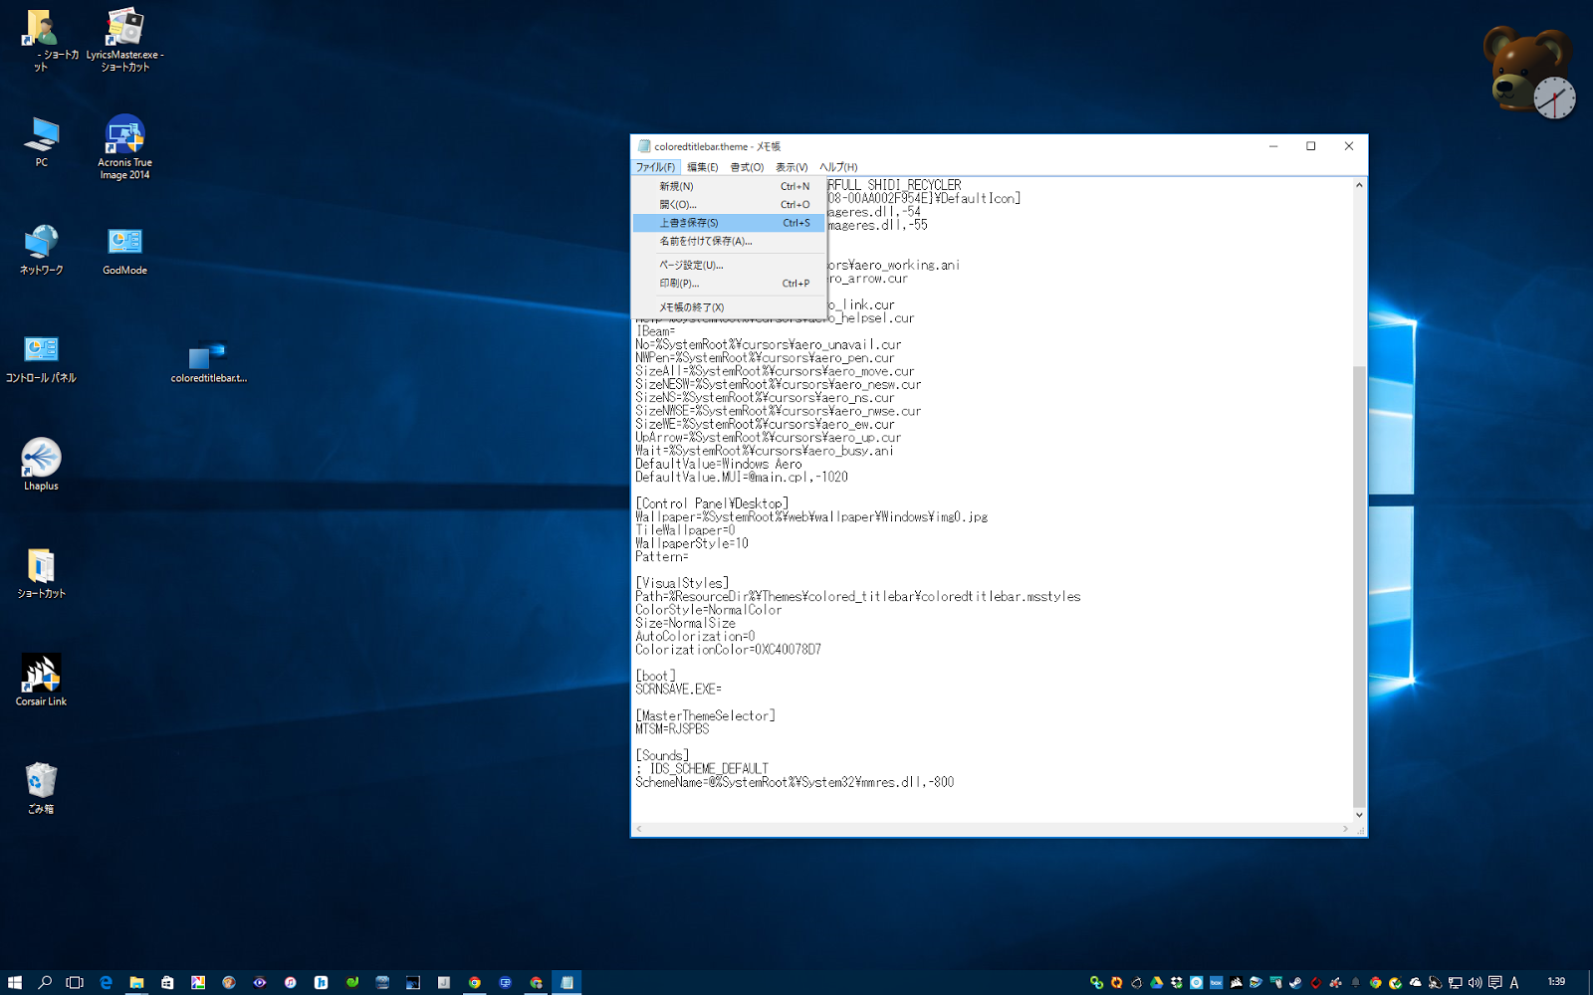Click Notepad's vertical scrollbar up arrow
Image resolution: width=1593 pixels, height=995 pixels.
tap(1359, 185)
